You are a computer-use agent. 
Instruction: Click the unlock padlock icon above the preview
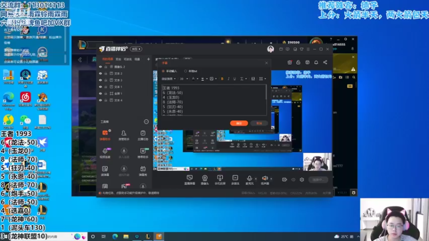coord(298,62)
